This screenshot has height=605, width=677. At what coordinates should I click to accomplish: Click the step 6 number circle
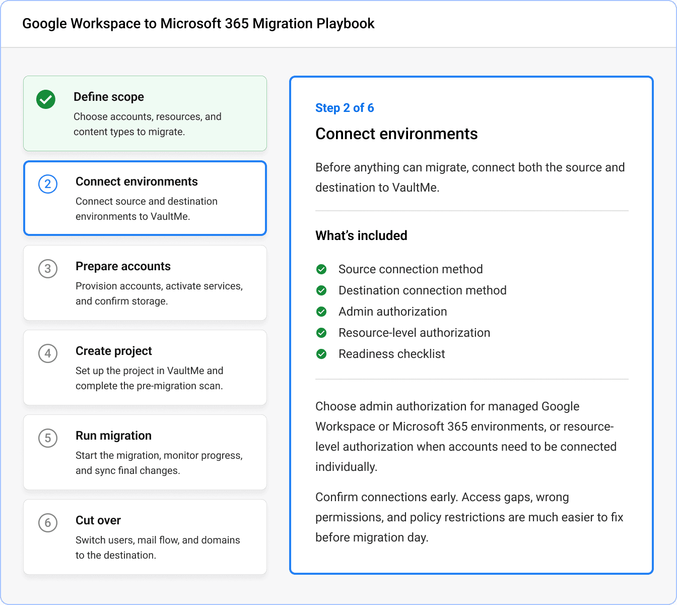pos(48,523)
